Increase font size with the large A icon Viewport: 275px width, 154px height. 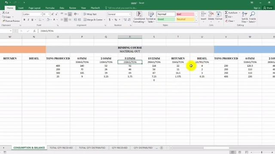coord(52,14)
